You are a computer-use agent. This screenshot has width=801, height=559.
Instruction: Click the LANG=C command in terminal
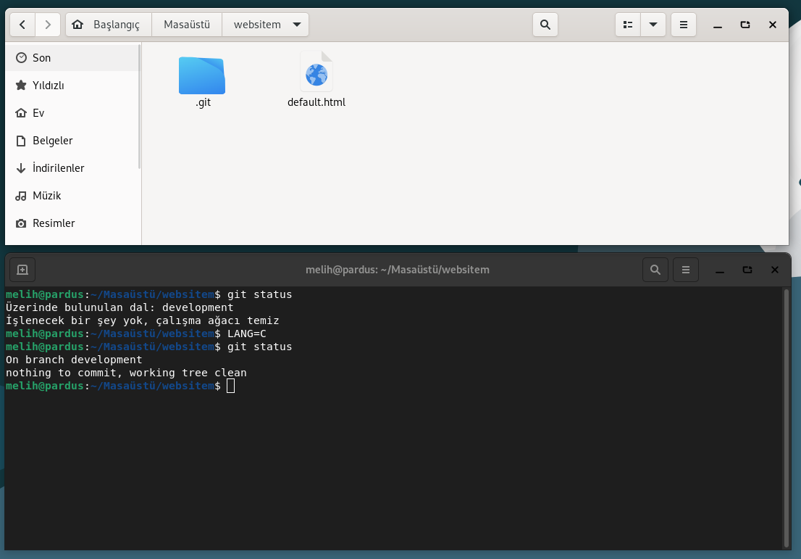click(x=247, y=334)
